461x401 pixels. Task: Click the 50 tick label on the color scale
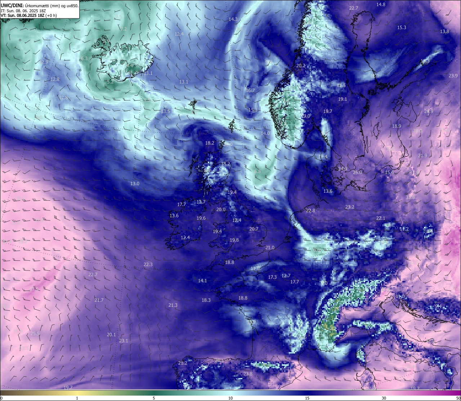[x=458, y=398]
